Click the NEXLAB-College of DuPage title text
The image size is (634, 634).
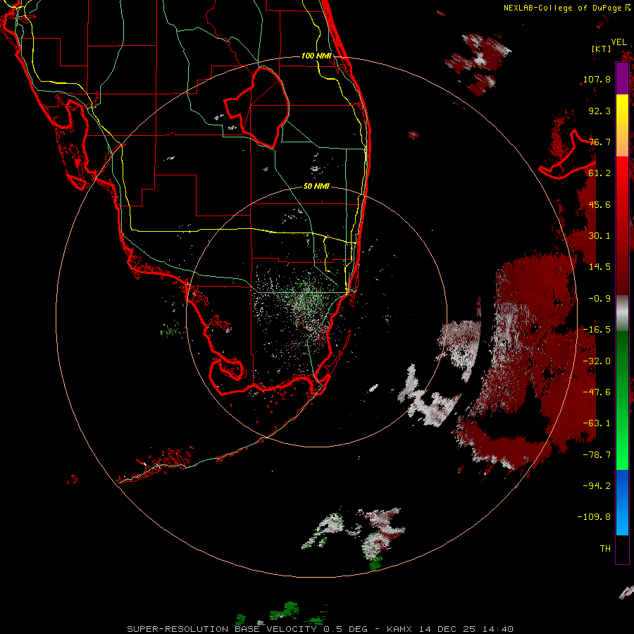click(x=567, y=8)
